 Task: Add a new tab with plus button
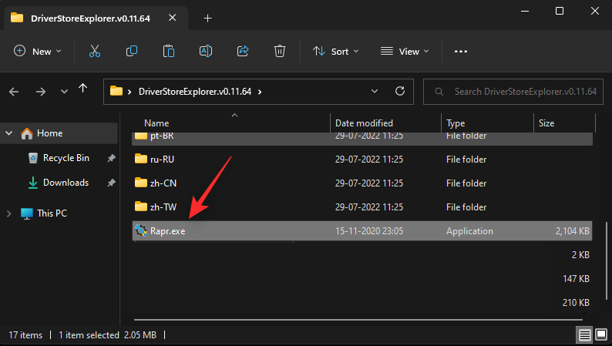(x=207, y=18)
